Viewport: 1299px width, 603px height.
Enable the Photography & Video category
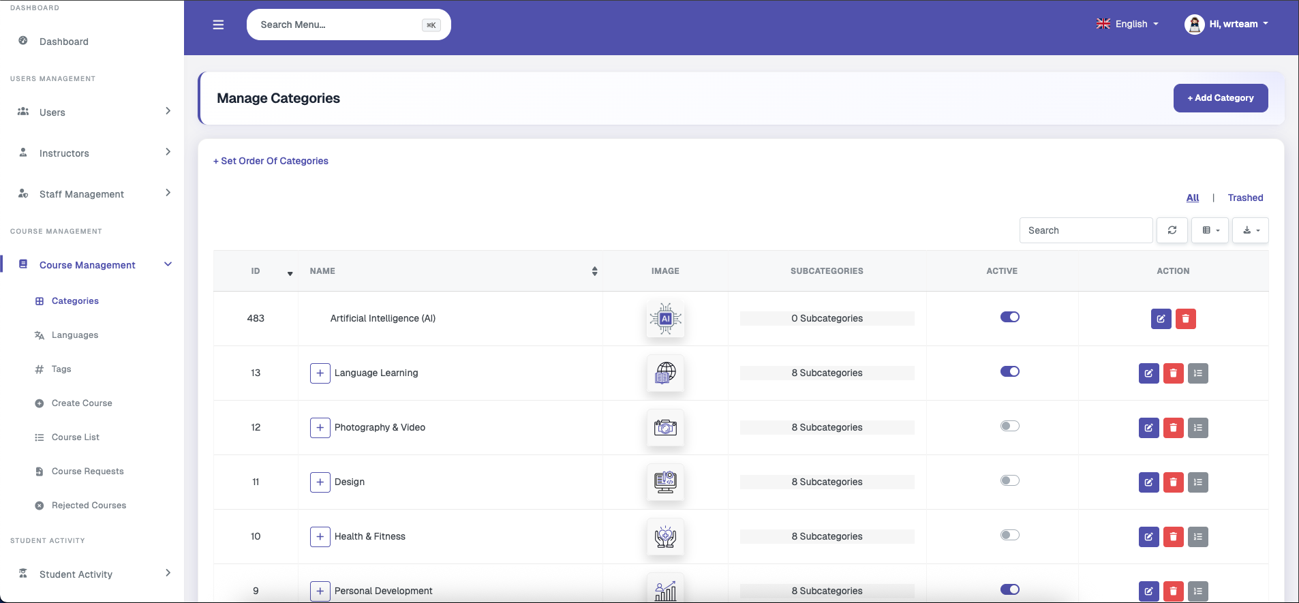pos(1009,426)
